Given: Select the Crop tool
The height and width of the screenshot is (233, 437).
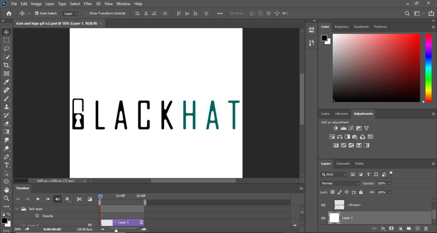Looking at the screenshot, I should point(6,65).
